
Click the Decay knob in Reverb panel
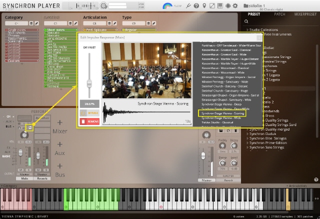234,145
